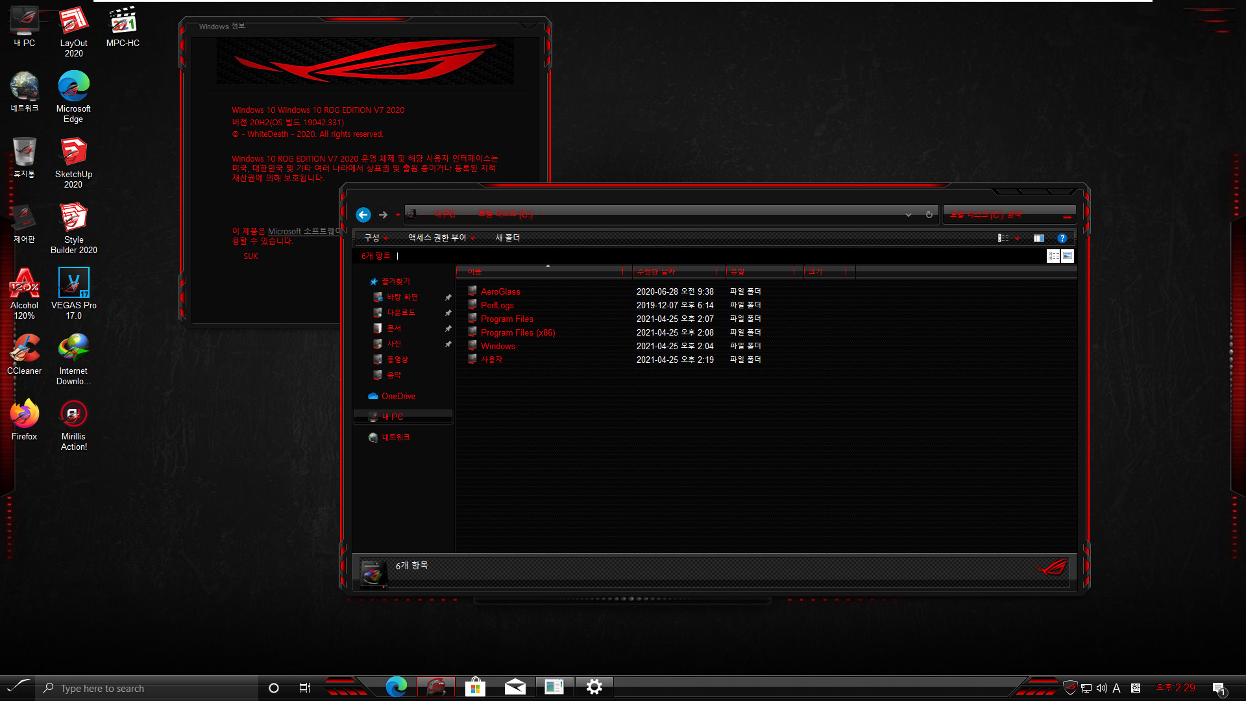Toggle the 한 Korean input mode indicator
Screen dimensions: 1246x701
(1135, 688)
